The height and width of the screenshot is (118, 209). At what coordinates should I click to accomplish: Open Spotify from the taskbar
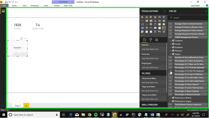[96, 115]
